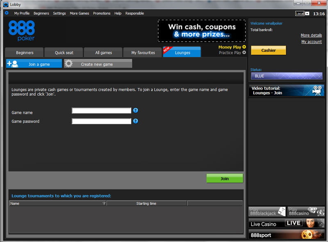Open Video tutorial: Lounges - Join

[x=286, y=90]
